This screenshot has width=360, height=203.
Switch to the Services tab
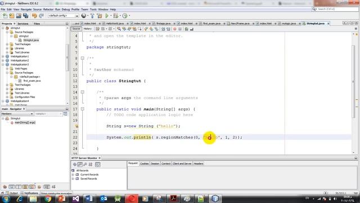(23, 24)
